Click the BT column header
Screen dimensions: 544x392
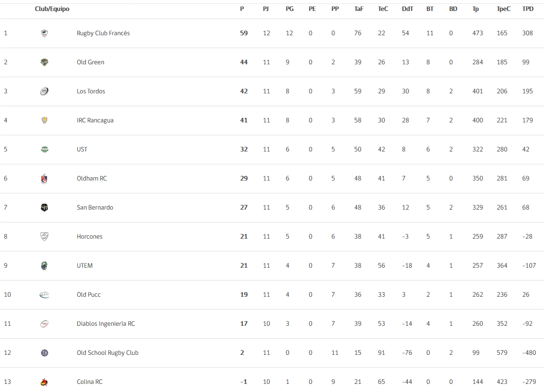[430, 9]
